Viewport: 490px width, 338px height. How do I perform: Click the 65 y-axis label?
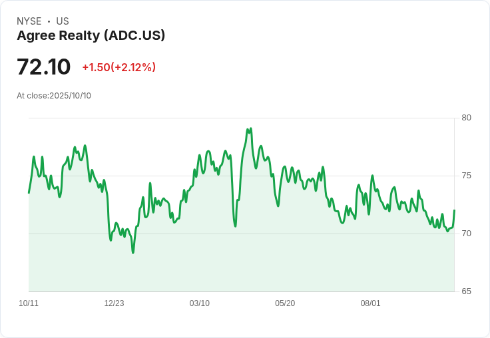466,291
